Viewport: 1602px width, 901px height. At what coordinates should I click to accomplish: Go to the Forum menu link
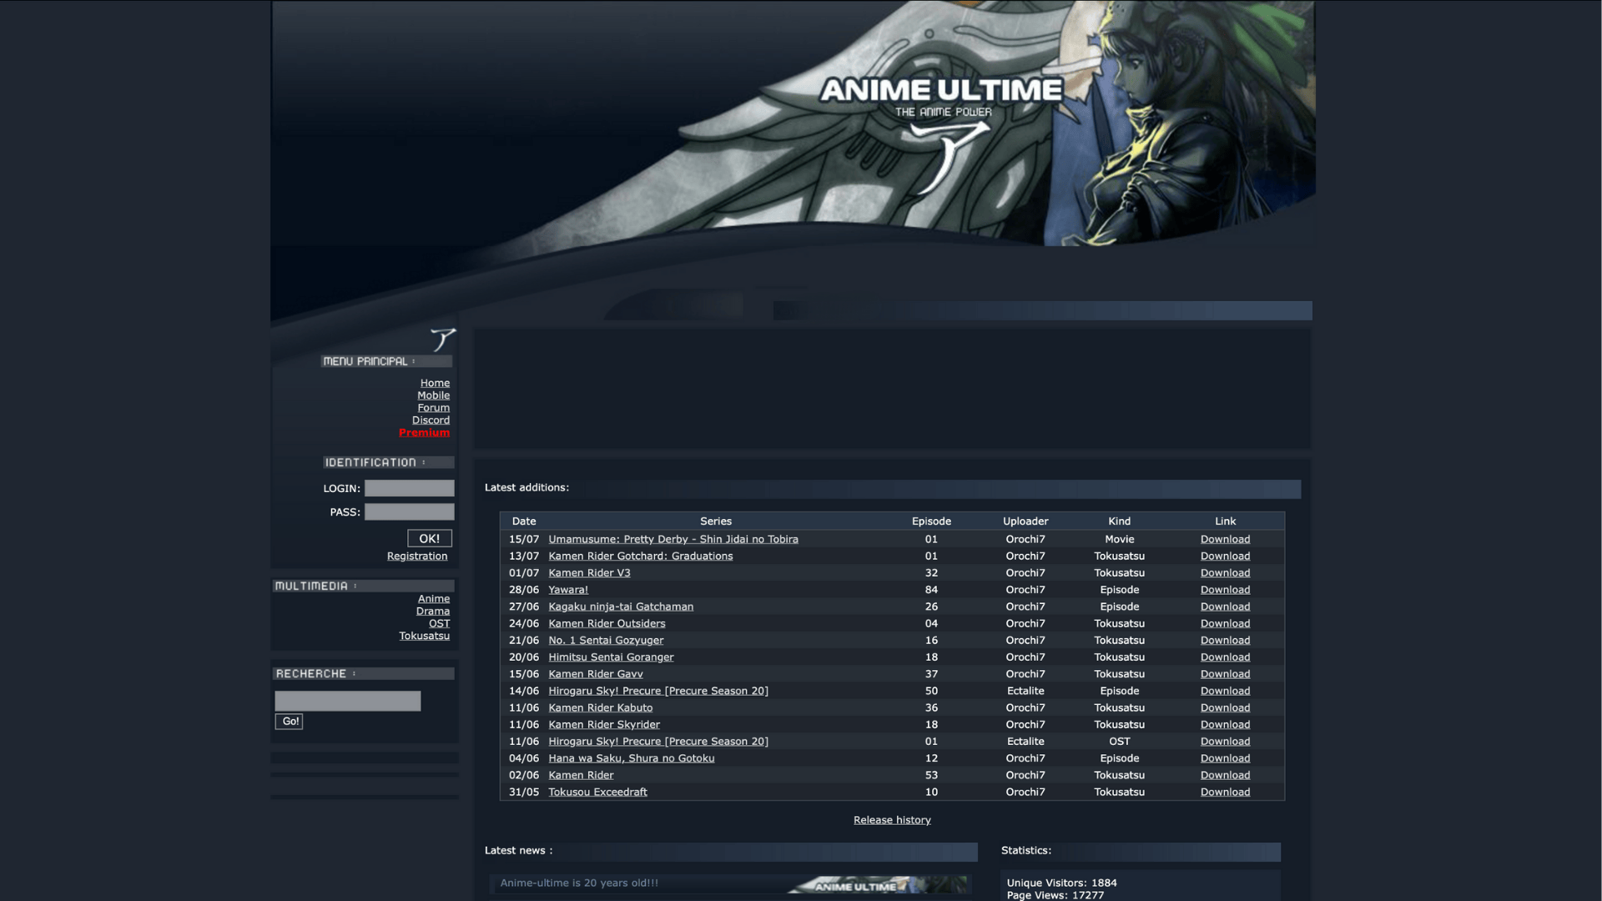[x=433, y=408]
